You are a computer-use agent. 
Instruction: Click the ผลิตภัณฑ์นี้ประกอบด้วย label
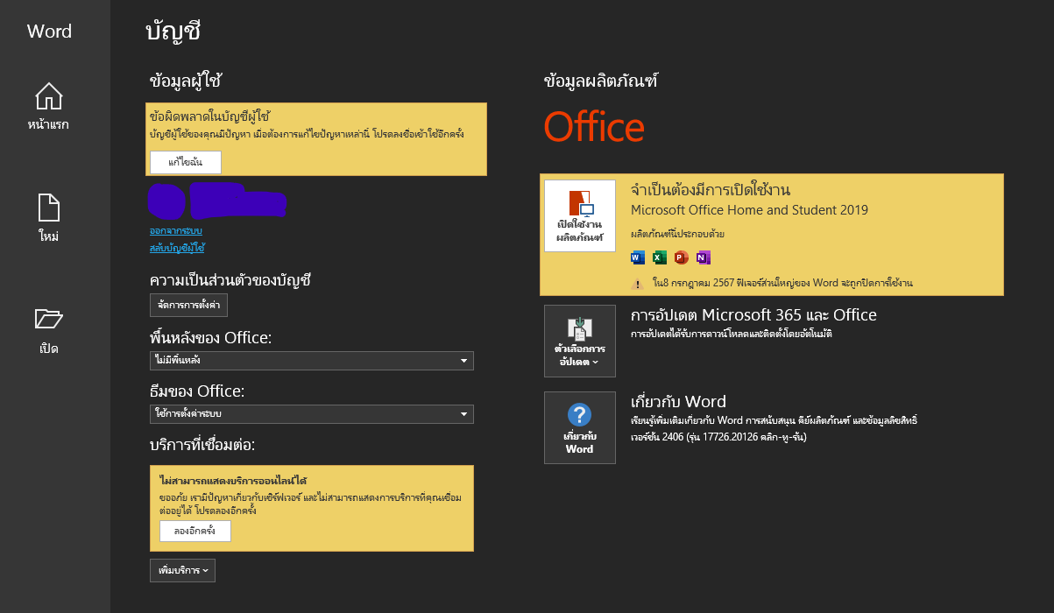point(678,234)
